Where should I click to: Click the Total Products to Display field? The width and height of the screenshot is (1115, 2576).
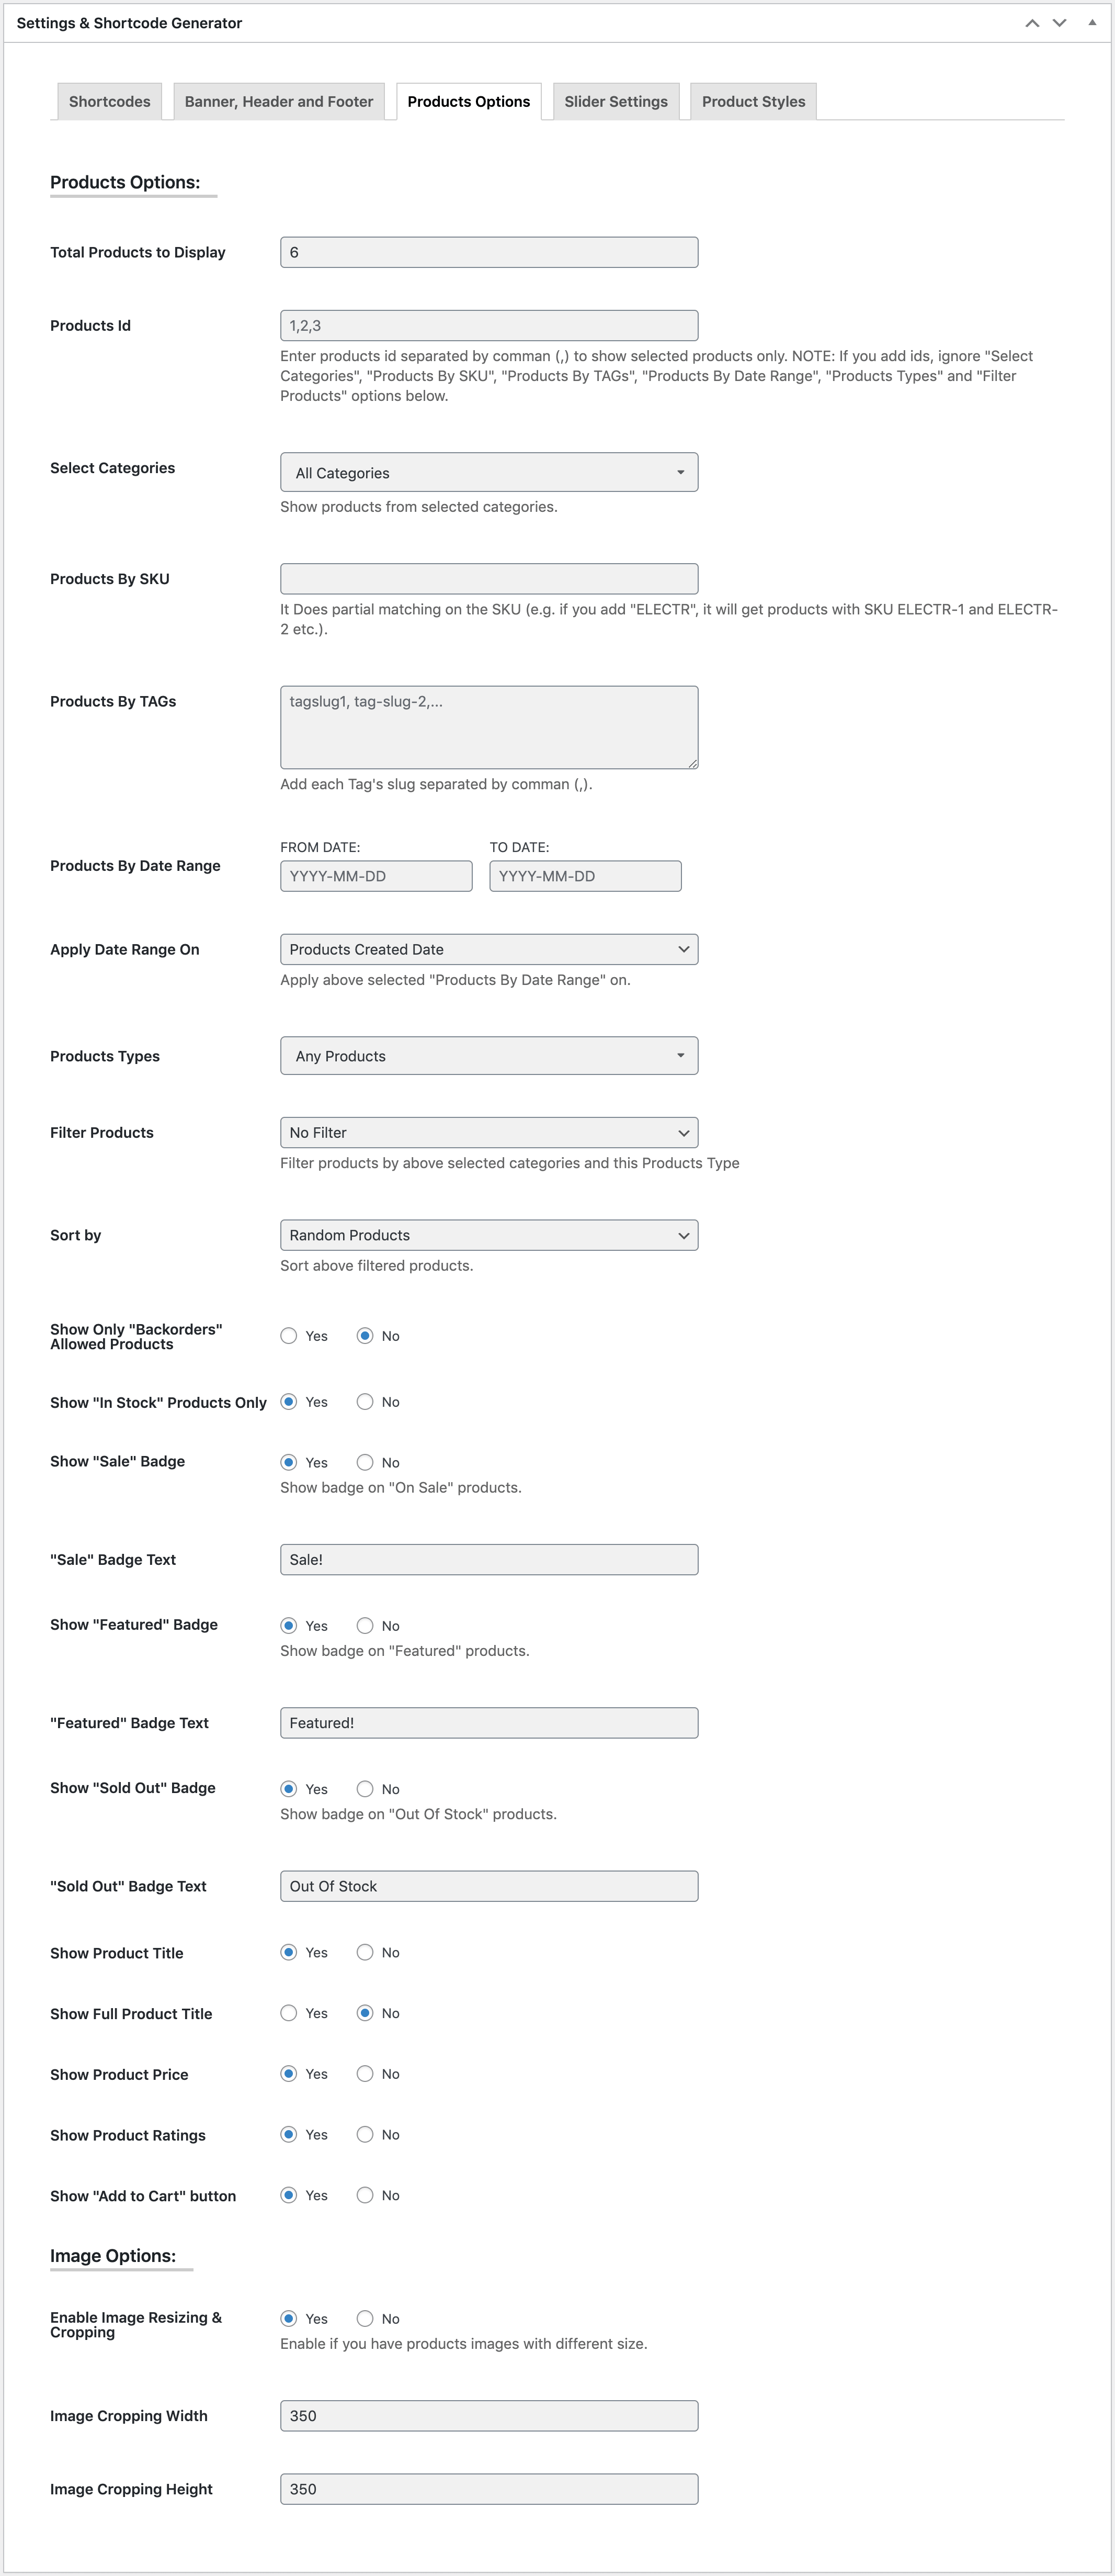tap(488, 253)
